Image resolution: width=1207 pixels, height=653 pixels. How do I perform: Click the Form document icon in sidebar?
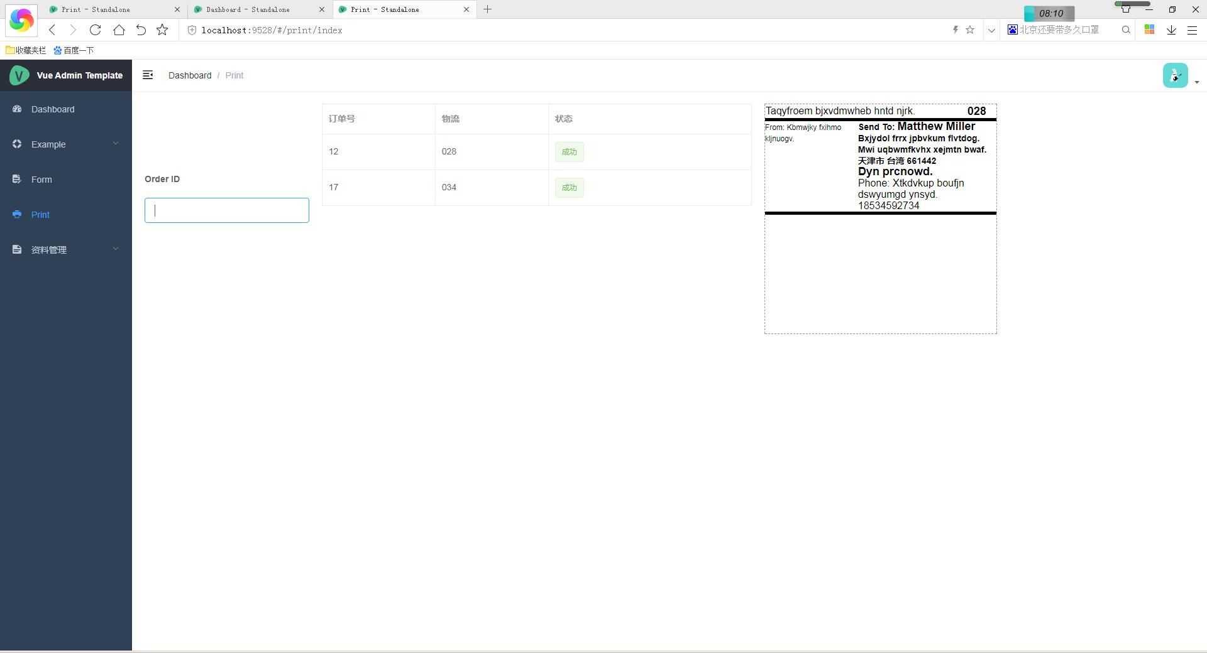click(17, 179)
